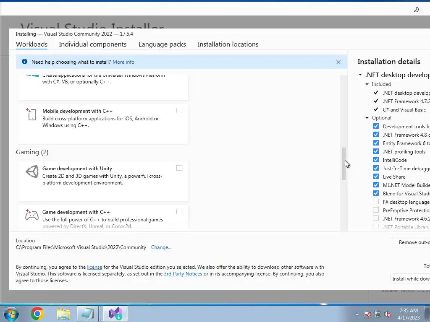Click the muted volume tray icon
This screenshot has height=322, width=430.
[388, 314]
